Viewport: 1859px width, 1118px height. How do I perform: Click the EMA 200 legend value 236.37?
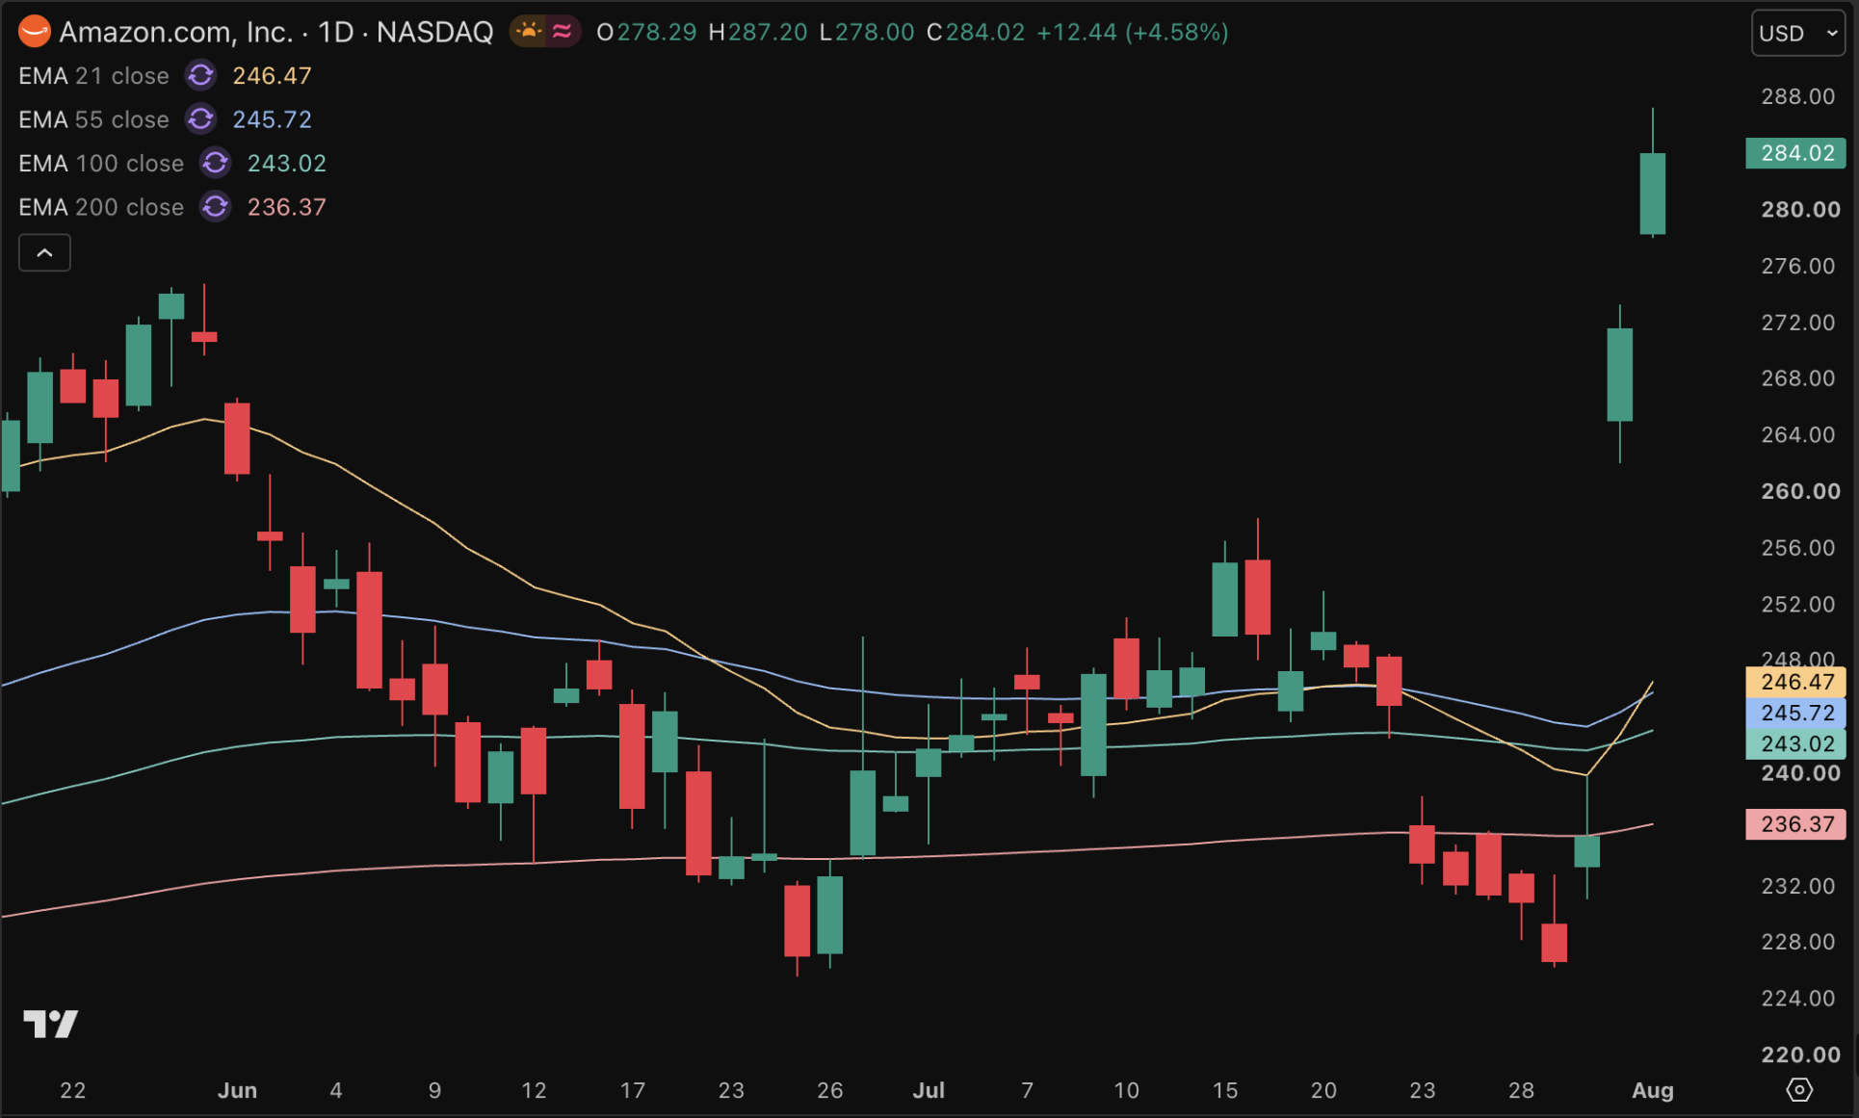(287, 207)
